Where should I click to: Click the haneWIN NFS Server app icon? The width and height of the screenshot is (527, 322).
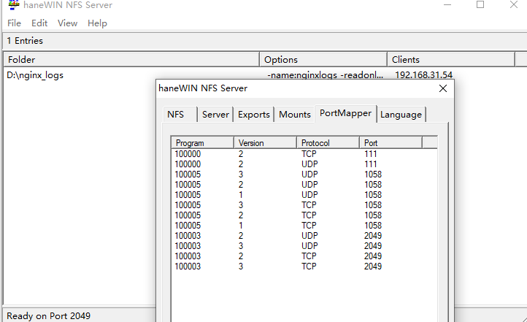coord(14,4)
